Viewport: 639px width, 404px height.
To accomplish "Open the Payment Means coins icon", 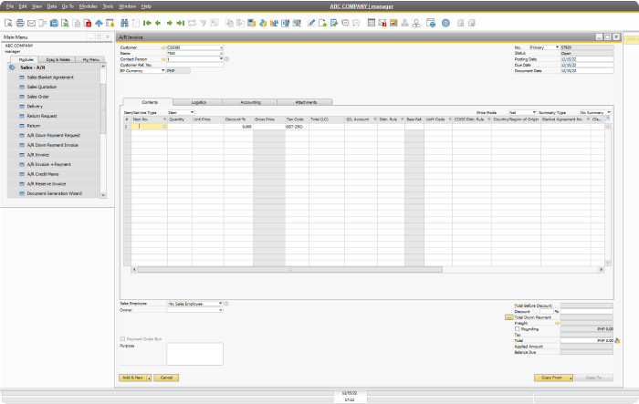I will click(x=263, y=23).
